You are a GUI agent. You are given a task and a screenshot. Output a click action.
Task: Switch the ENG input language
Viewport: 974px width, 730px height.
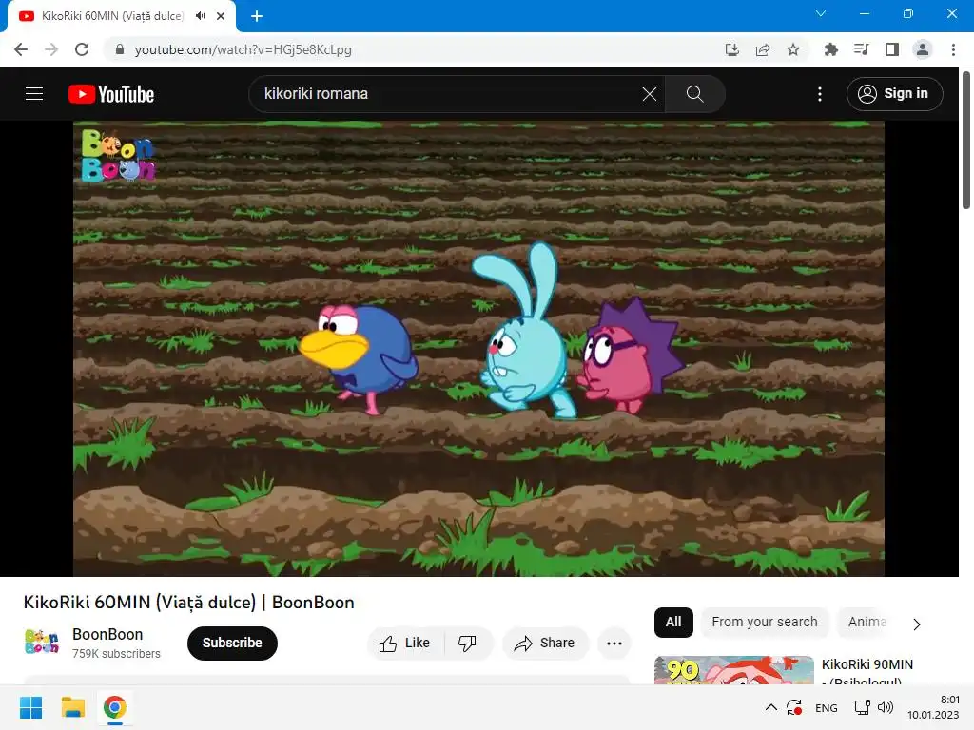pyautogui.click(x=827, y=708)
